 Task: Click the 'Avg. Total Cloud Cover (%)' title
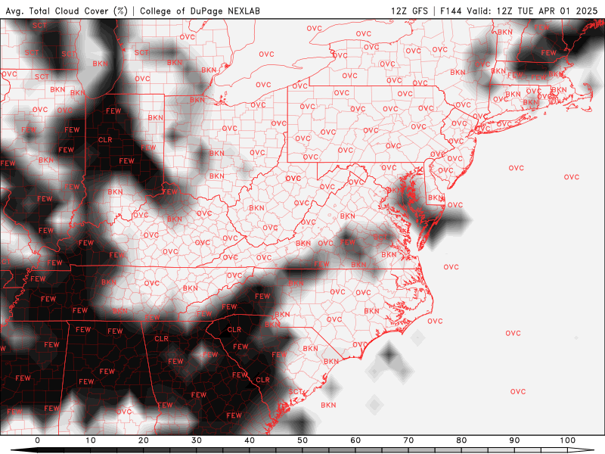pyautogui.click(x=67, y=11)
